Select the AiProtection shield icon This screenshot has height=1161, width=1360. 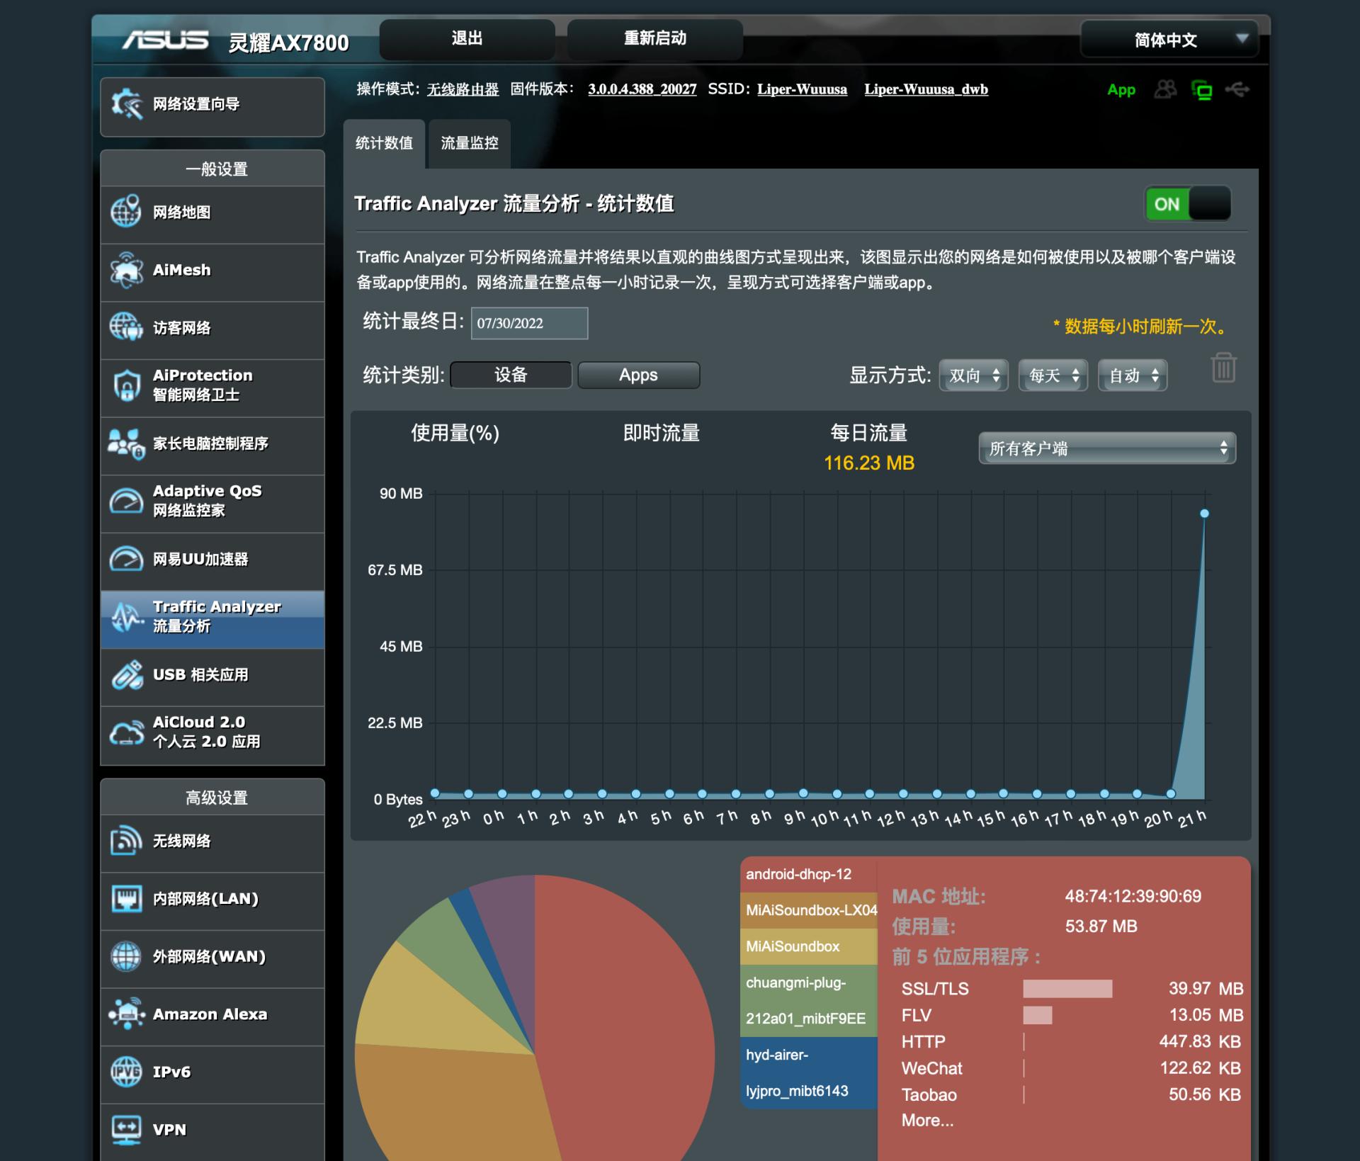(x=126, y=386)
